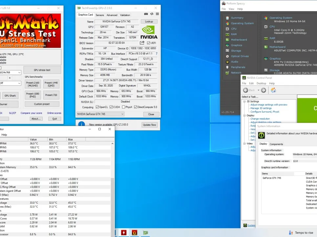The height and width of the screenshot is (237, 317).
Task: Click the HWMonitor scrollbar up arrow
Action: 113,144
